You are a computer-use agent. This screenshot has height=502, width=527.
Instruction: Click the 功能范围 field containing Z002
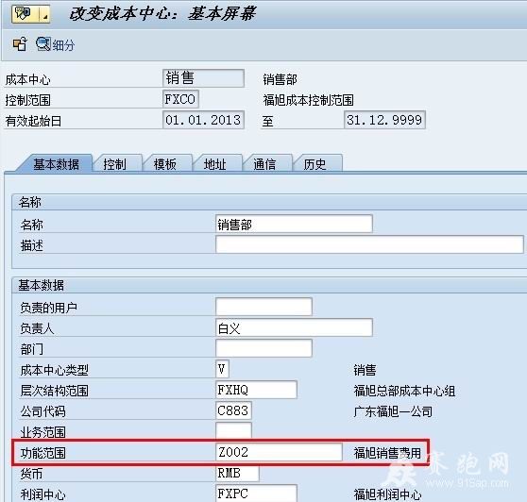(279, 452)
